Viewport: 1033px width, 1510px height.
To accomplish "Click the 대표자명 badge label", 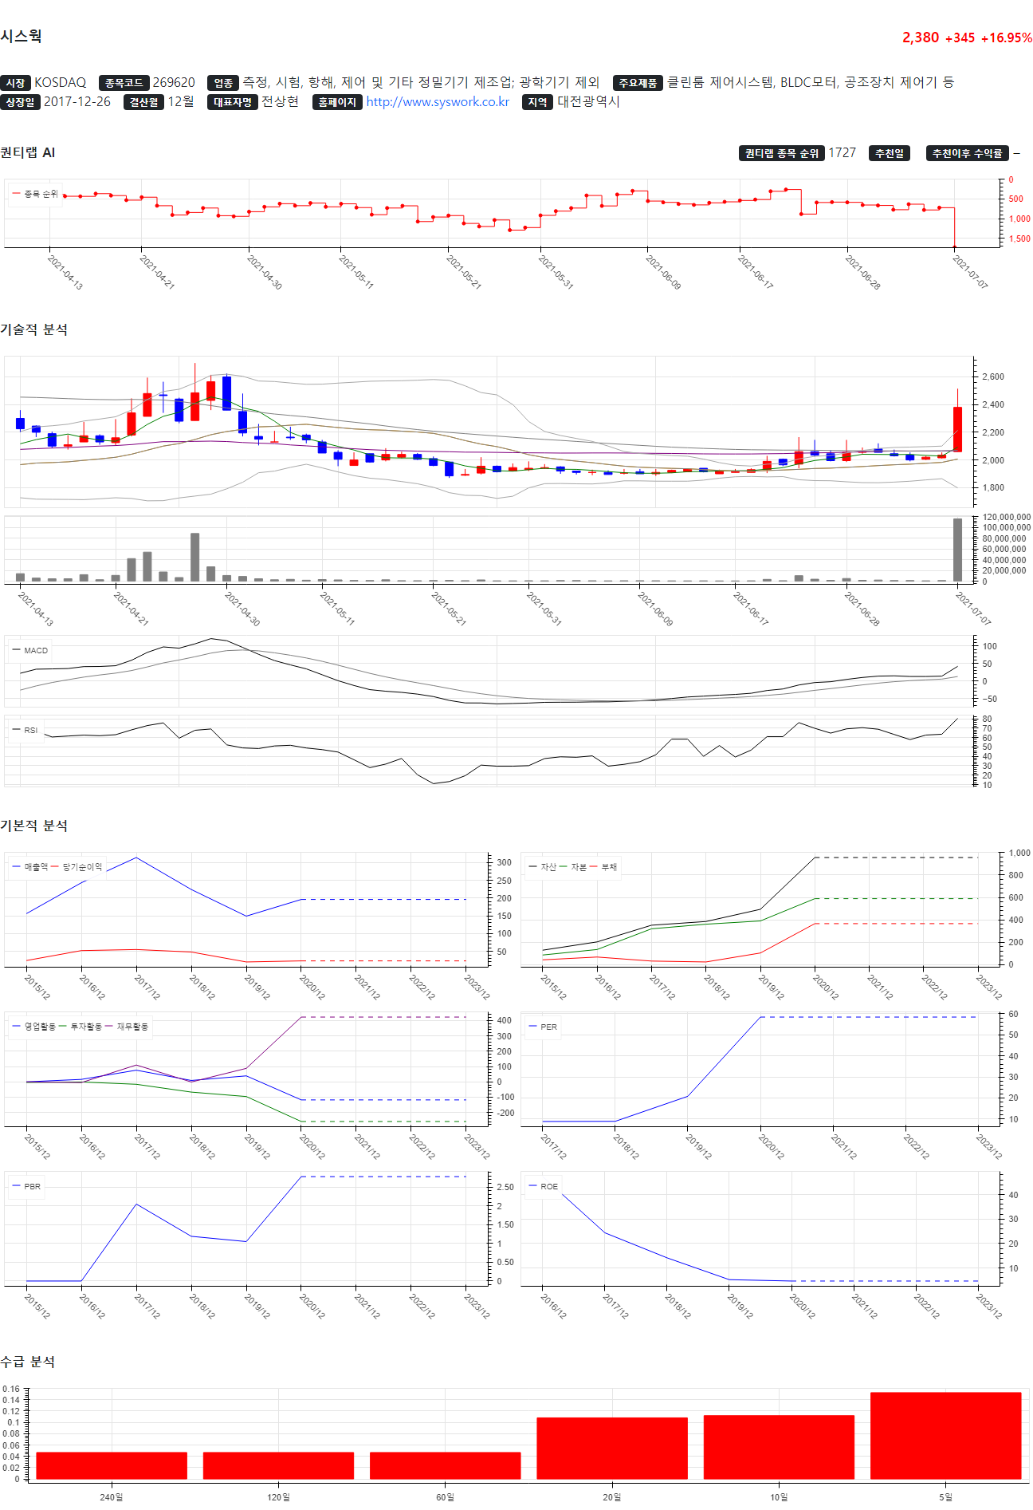I will click(233, 102).
